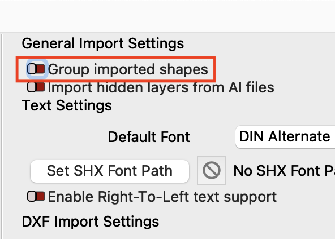Click the Group imported shapes label text
This screenshot has width=335, height=239.
pos(128,69)
